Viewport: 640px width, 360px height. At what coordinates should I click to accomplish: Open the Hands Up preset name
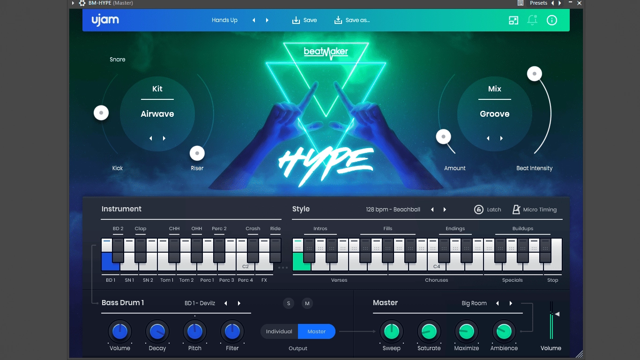[224, 20]
